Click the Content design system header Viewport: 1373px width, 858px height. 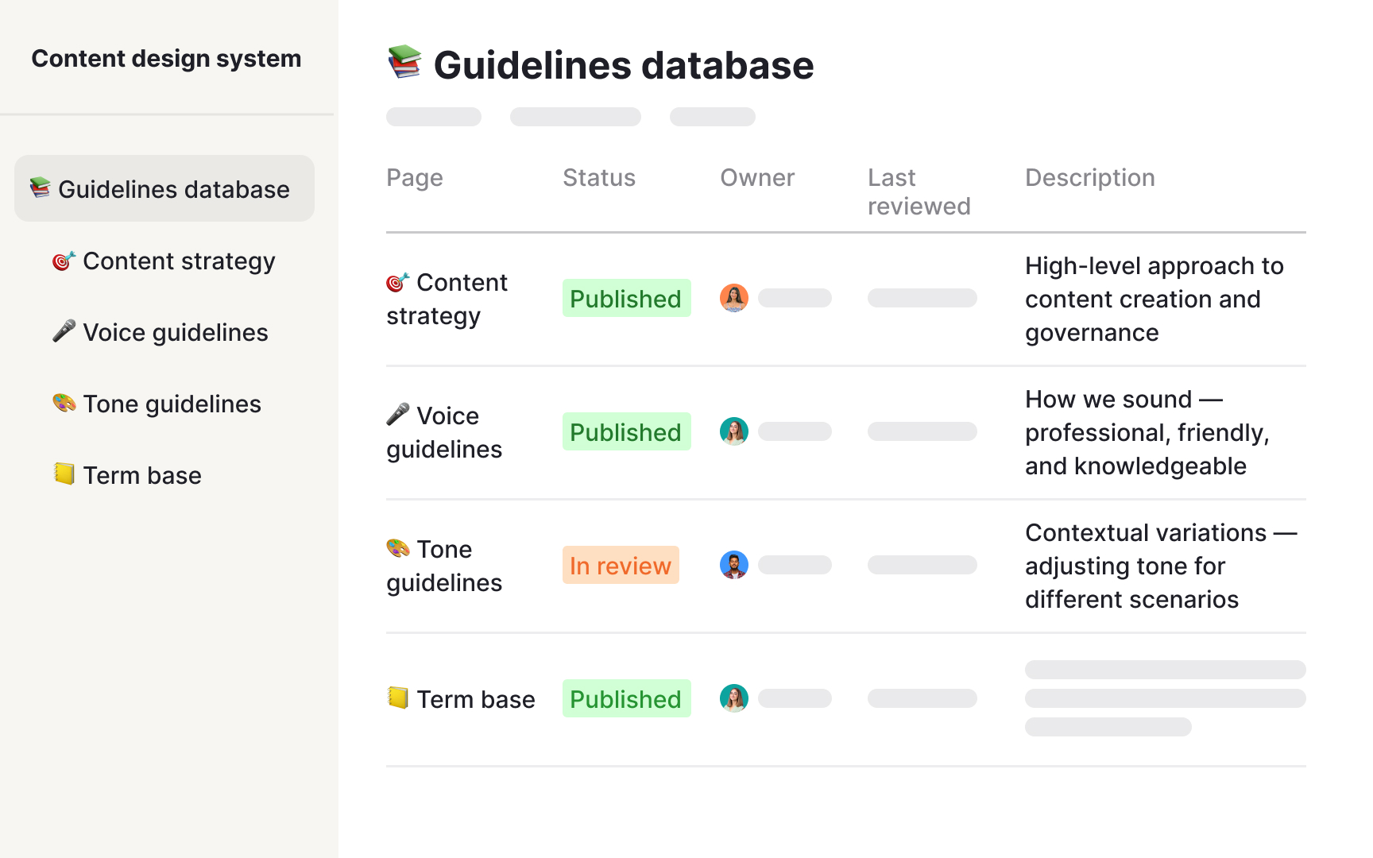(166, 58)
